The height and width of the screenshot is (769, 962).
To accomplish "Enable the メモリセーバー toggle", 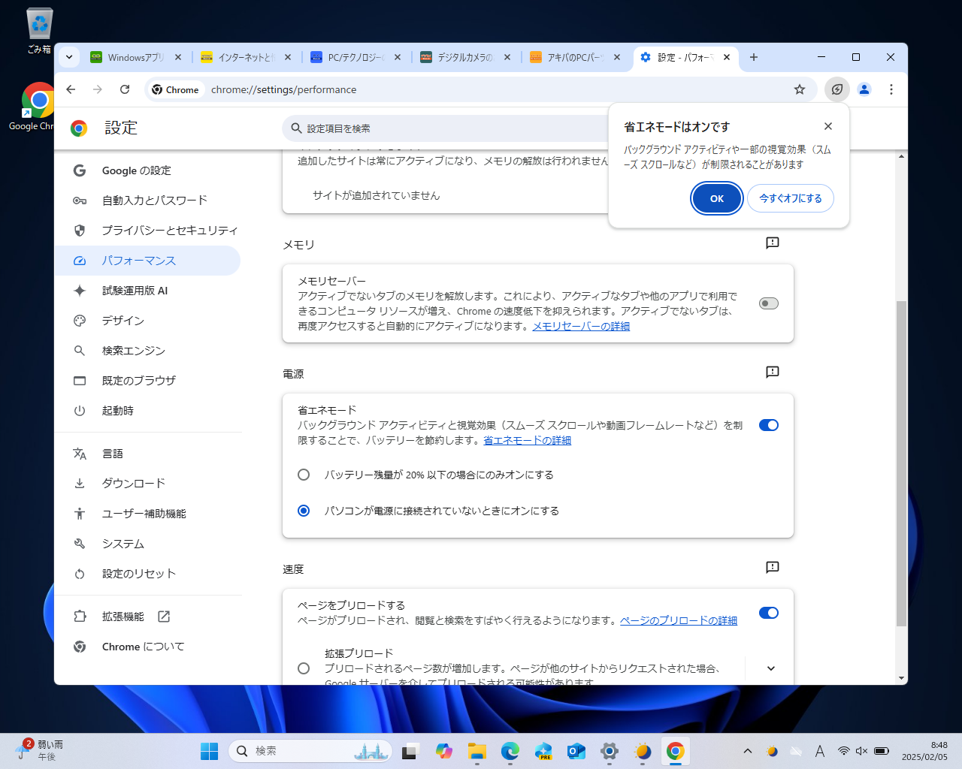I will pos(768,303).
